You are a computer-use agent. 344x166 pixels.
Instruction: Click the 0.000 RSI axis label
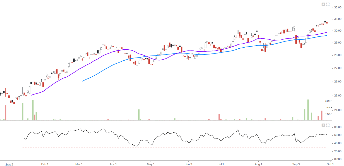(x=338, y=159)
